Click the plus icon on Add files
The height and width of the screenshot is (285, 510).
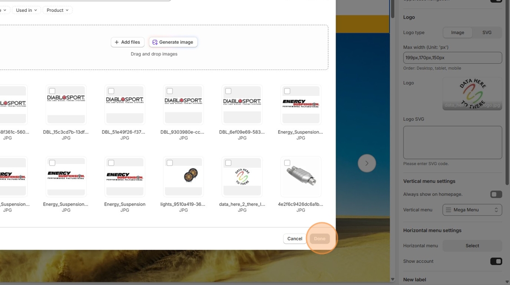coord(117,42)
